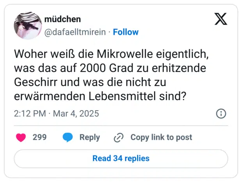Select Copy link to post
Image resolution: width=242 pixels, height=182 pixels.
tap(161, 137)
